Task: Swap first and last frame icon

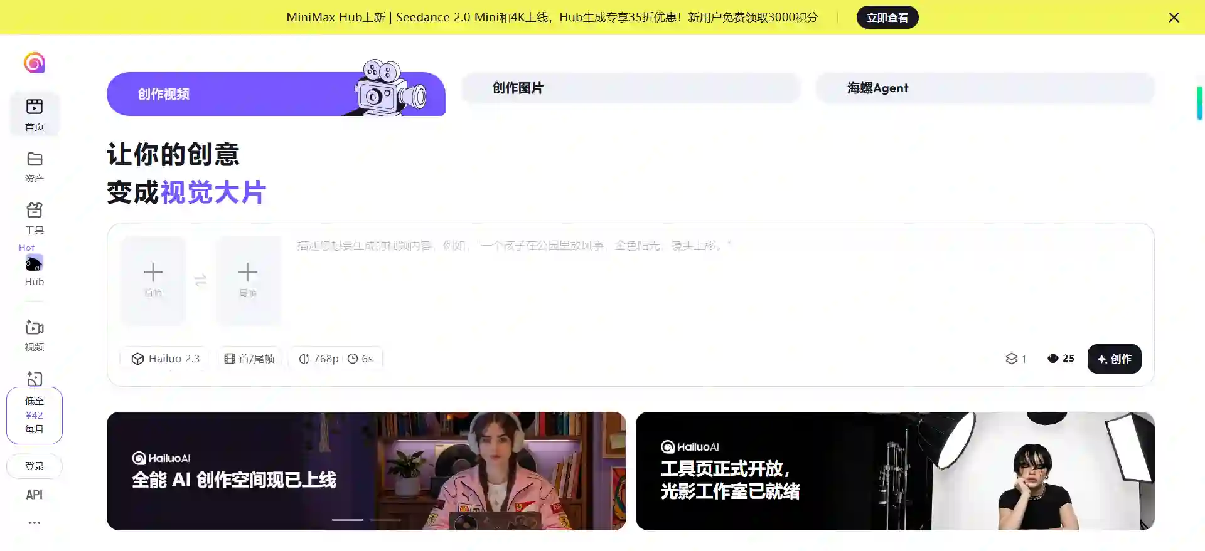Action: coord(201,280)
